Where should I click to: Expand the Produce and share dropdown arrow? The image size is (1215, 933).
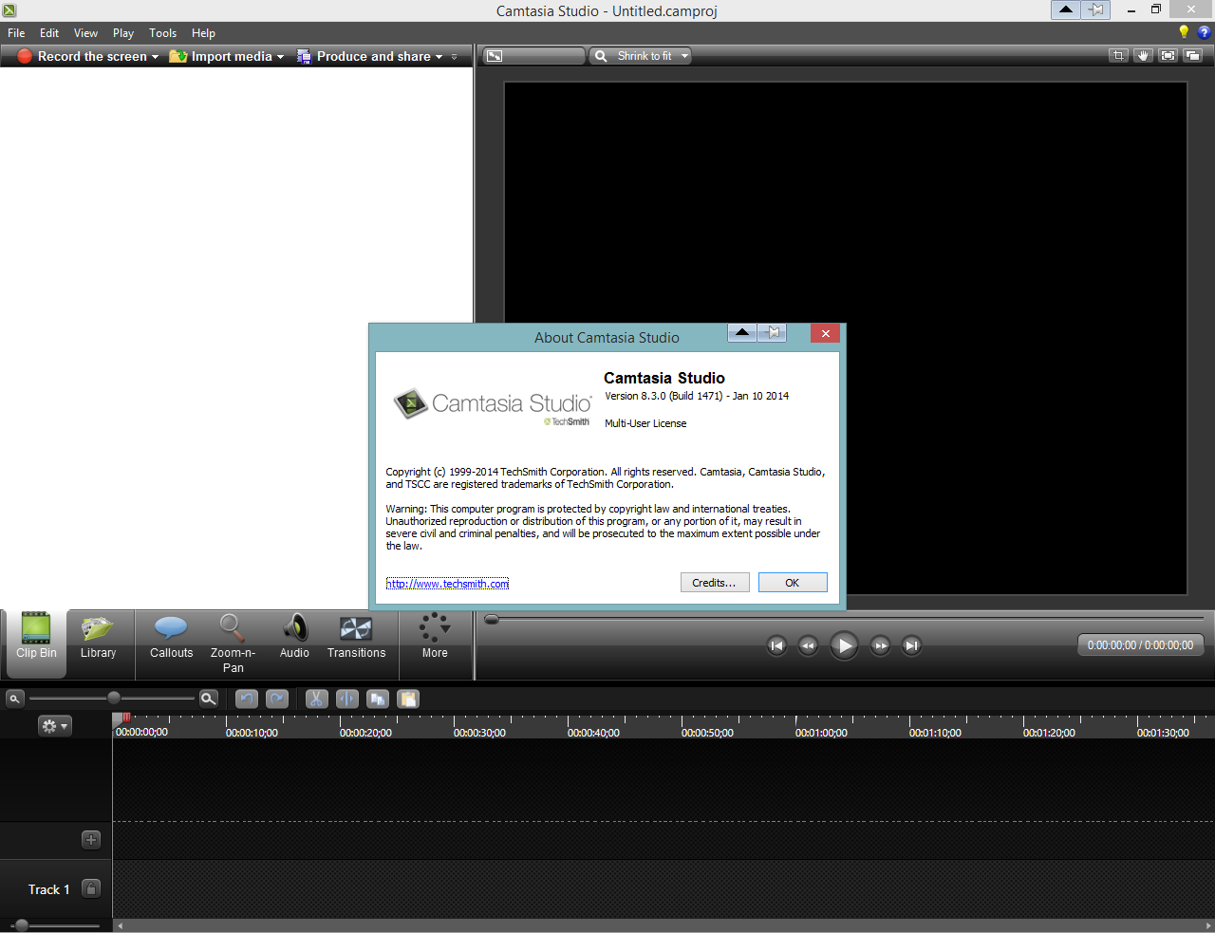pos(439,57)
